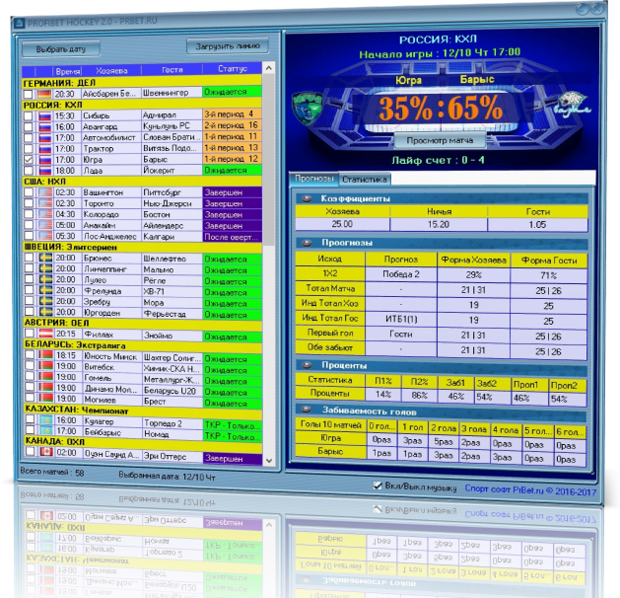
Task: Select the Динамо Мол... vs Беларусь U20 row
Action: tap(143, 390)
